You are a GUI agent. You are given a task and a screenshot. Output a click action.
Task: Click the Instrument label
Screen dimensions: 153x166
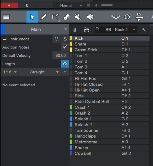pyautogui.click(x=19, y=39)
